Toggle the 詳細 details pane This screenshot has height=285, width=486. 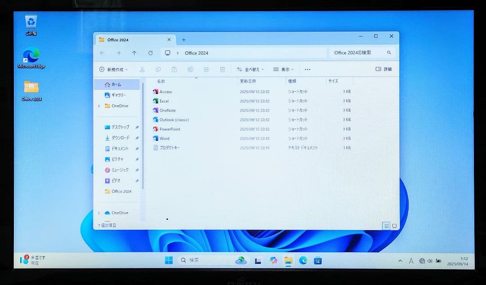click(x=383, y=69)
